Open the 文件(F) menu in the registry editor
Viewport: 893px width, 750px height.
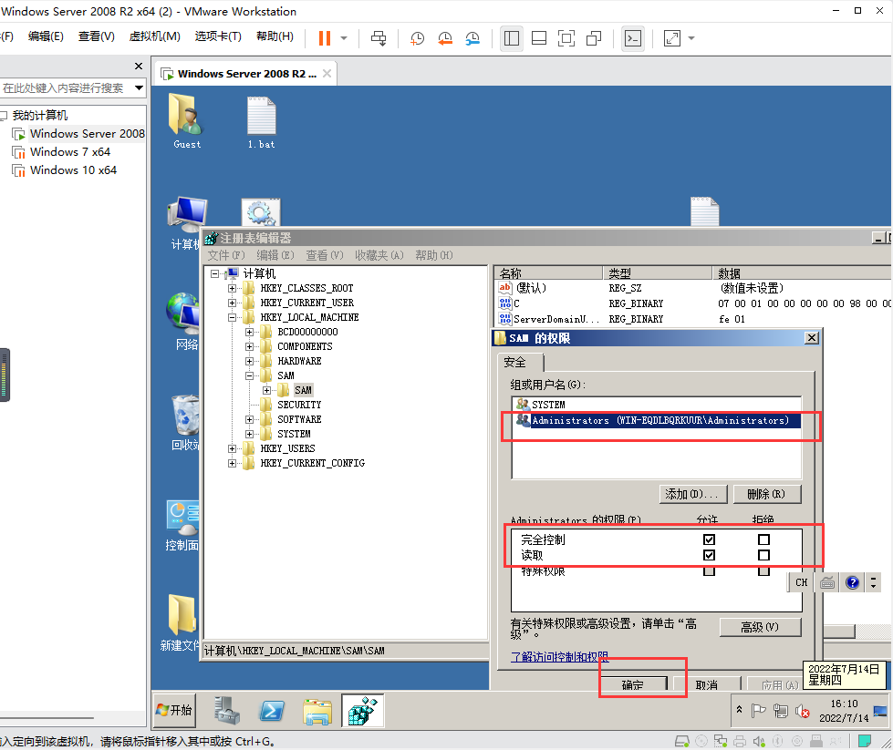226,255
